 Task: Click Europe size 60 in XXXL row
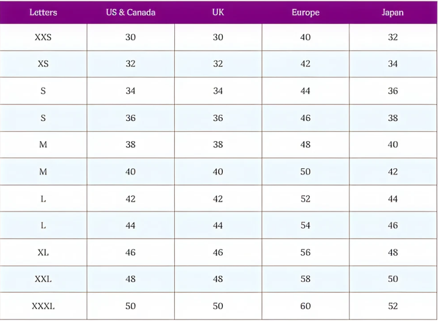pyautogui.click(x=305, y=307)
